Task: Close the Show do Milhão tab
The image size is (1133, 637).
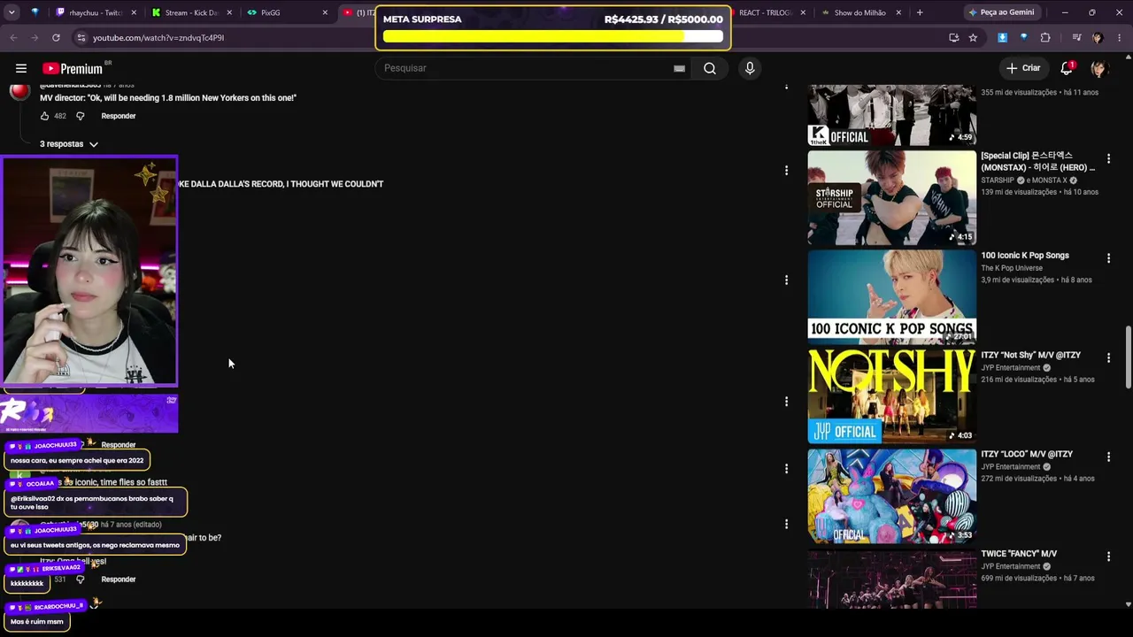Action: pyautogui.click(x=899, y=12)
